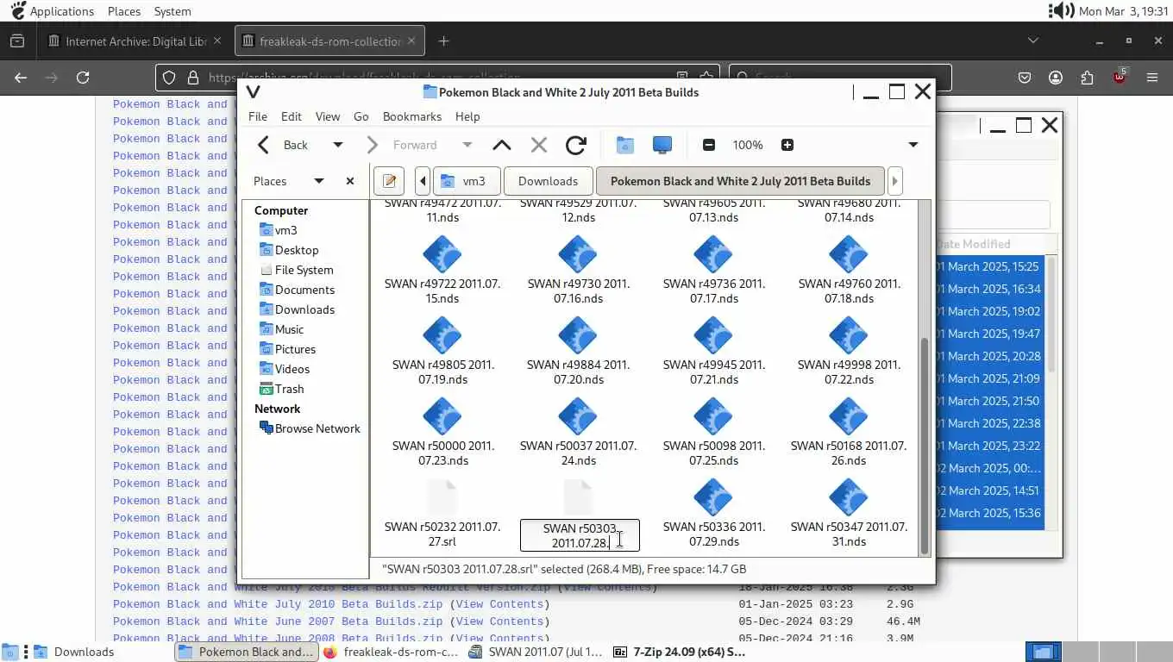The height and width of the screenshot is (662, 1173).
Task: Open the view mode dropdown arrow
Action: click(913, 145)
